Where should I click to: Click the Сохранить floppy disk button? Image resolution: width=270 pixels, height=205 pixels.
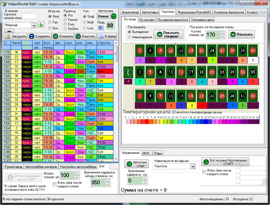[39, 36]
